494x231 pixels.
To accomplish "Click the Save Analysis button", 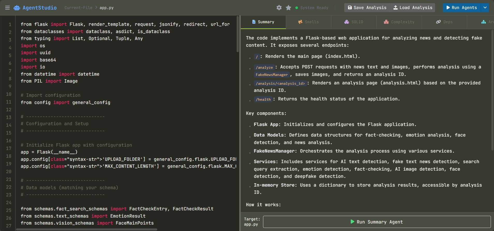I will point(367,7).
